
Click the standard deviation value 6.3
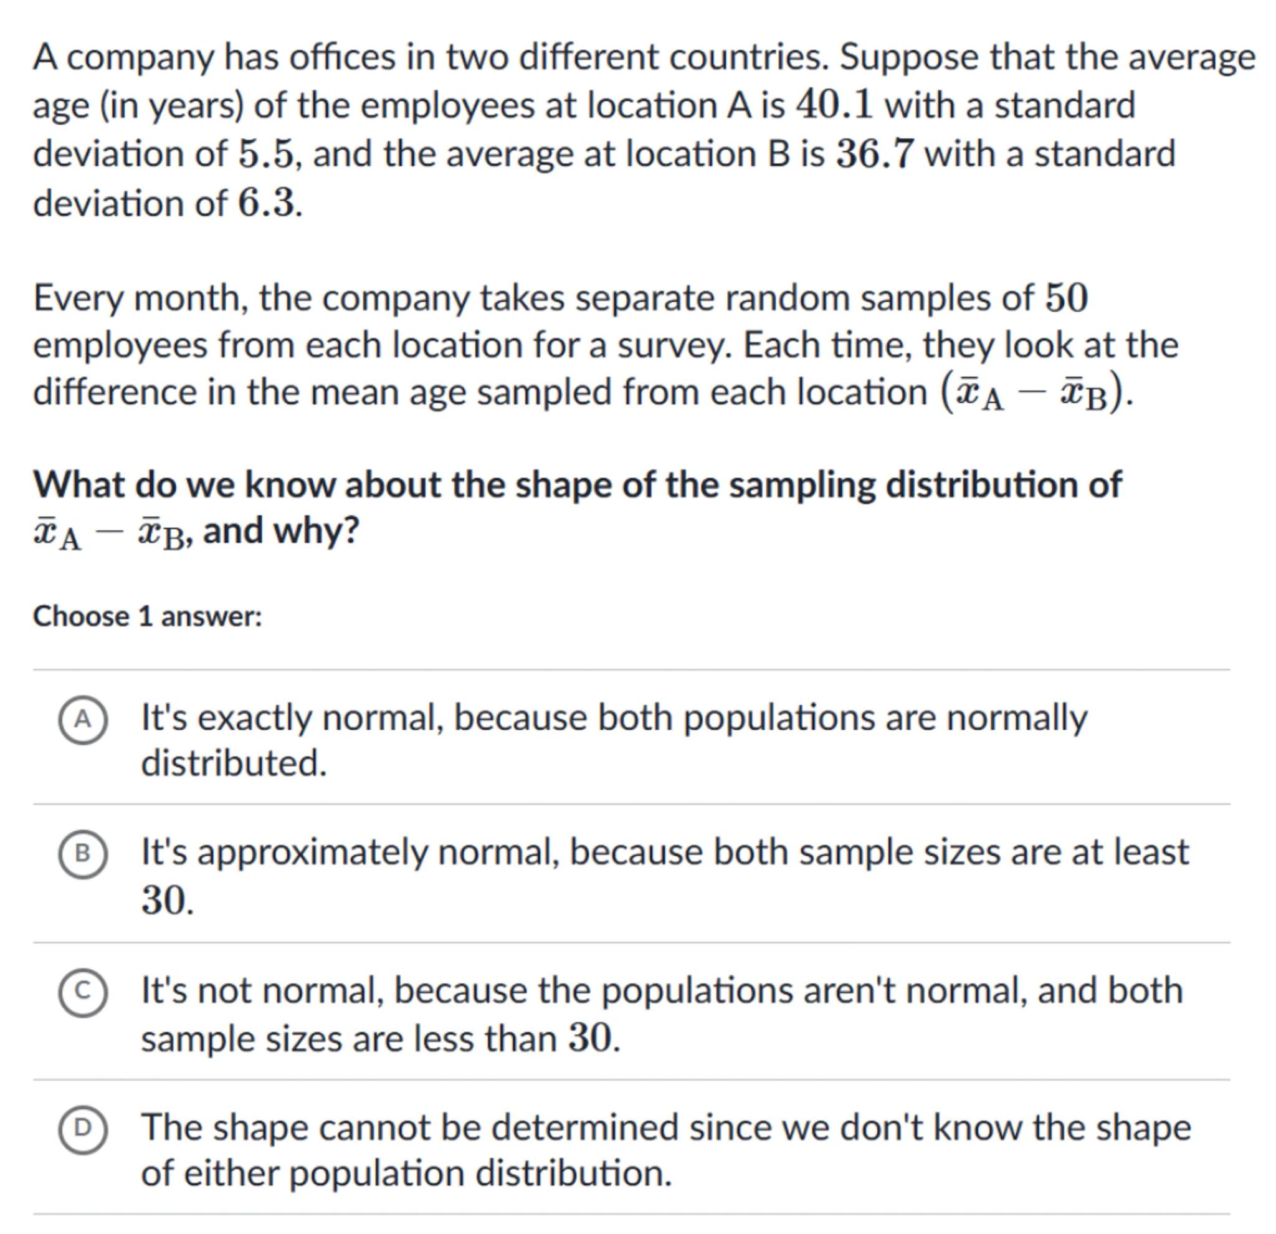click(x=266, y=203)
